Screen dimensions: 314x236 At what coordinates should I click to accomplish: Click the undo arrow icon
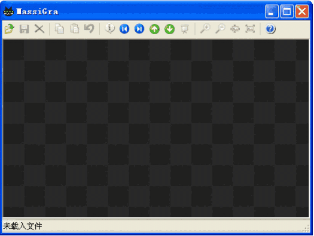[89, 29]
